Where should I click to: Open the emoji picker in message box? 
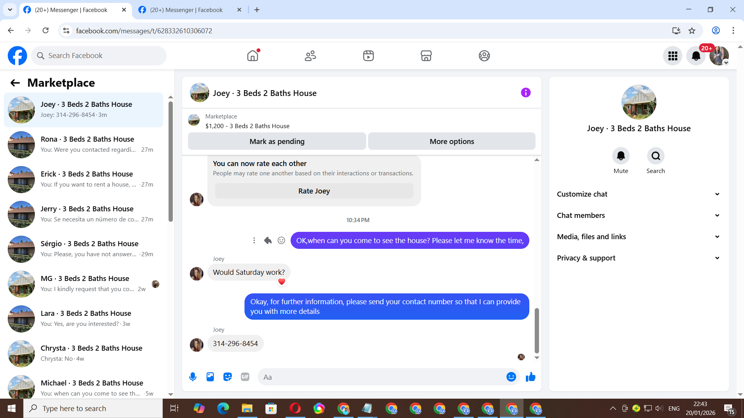pyautogui.click(x=511, y=377)
